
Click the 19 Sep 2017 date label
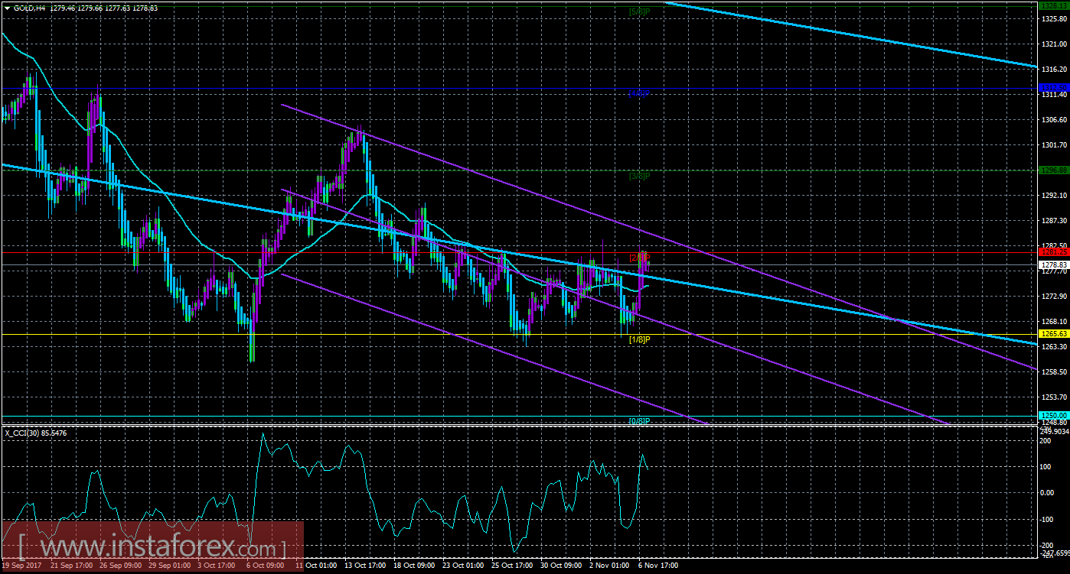(x=21, y=567)
